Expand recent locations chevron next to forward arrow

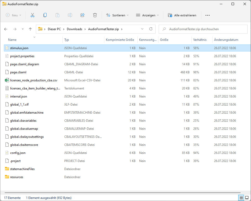[23, 29]
